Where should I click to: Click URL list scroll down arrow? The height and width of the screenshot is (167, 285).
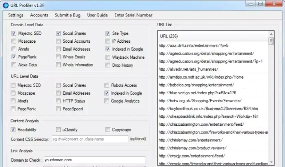[x=271, y=162]
